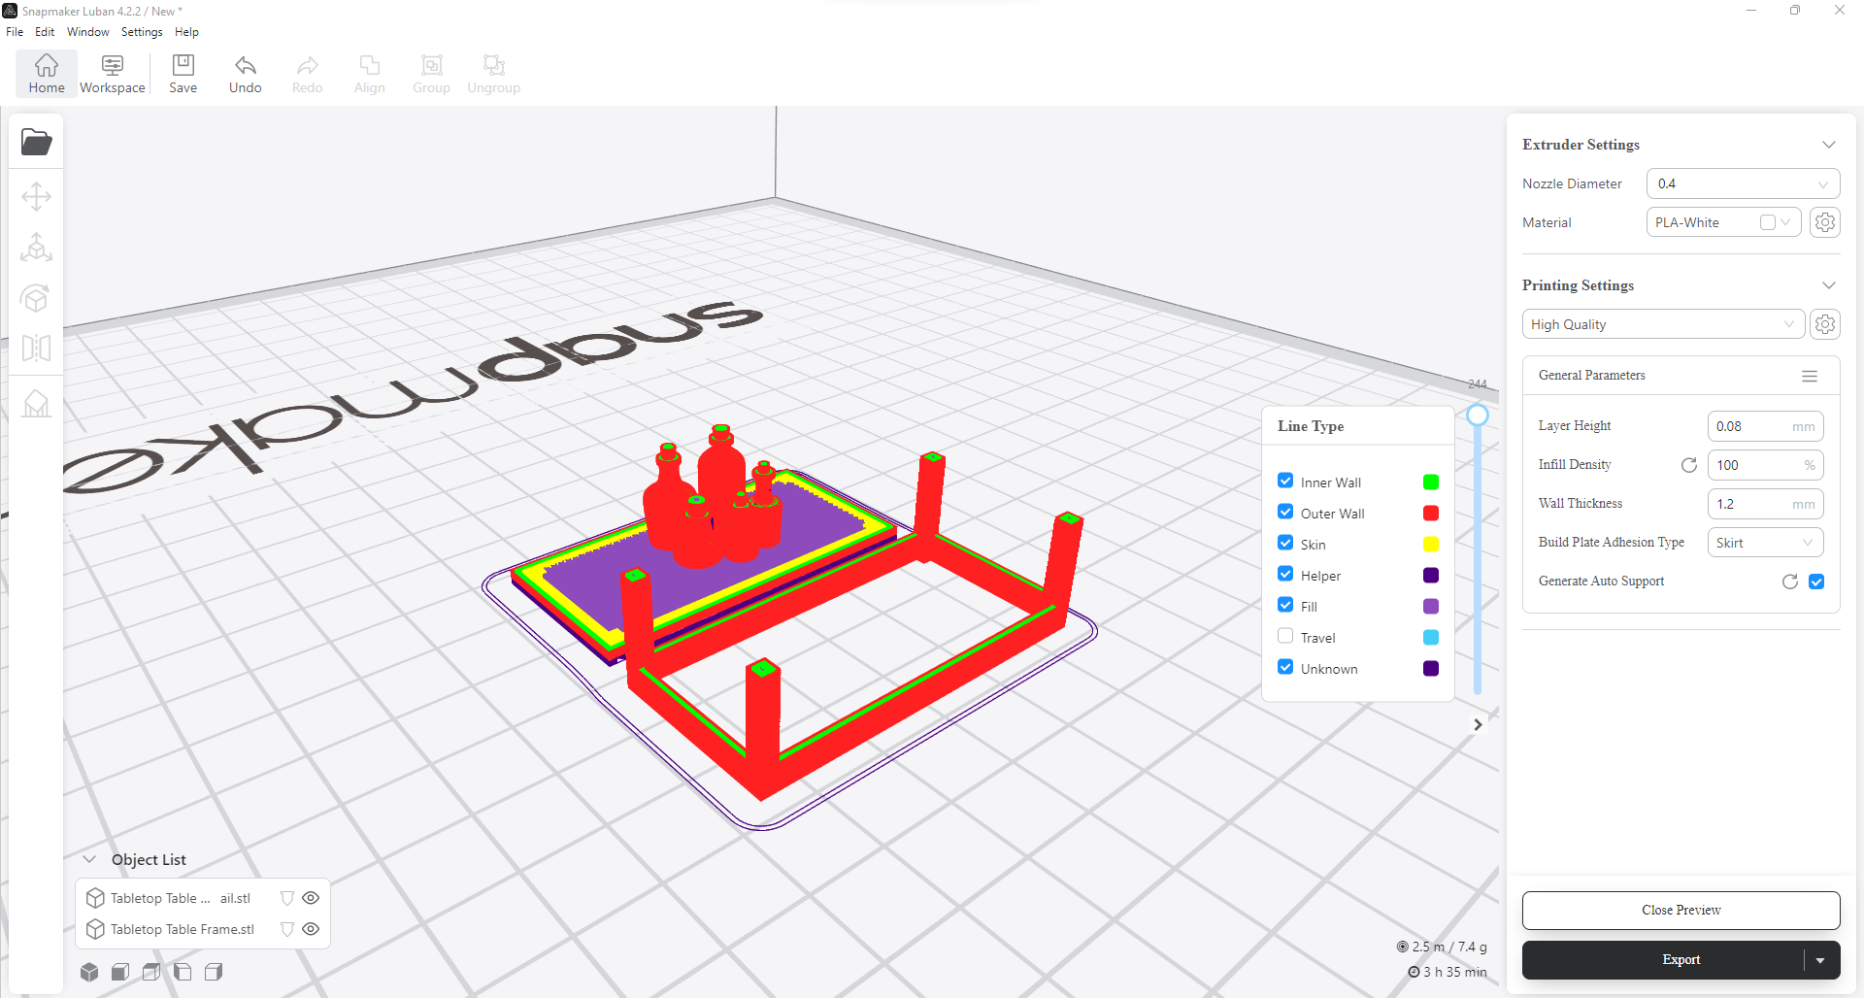The height and width of the screenshot is (998, 1864).
Task: Collapse the Object List panel
Action: [89, 859]
